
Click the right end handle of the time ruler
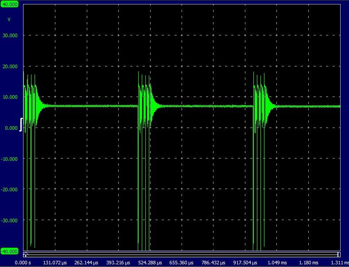pos(339,254)
